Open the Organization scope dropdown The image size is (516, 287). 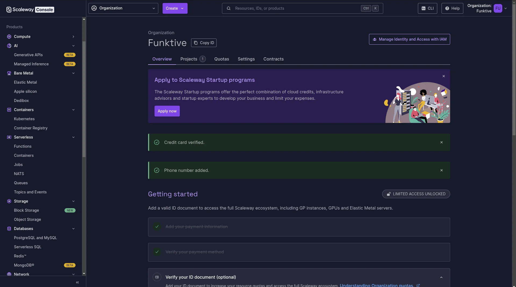click(123, 8)
